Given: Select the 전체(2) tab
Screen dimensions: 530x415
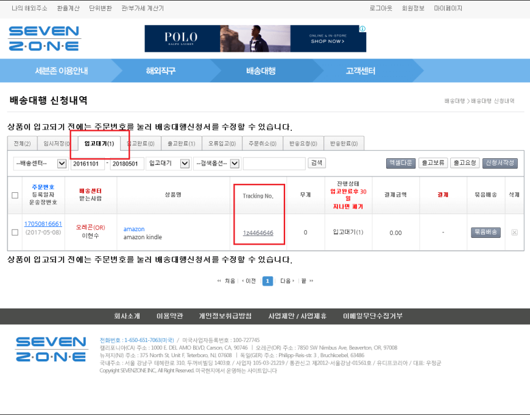Looking at the screenshot, I should [x=23, y=144].
